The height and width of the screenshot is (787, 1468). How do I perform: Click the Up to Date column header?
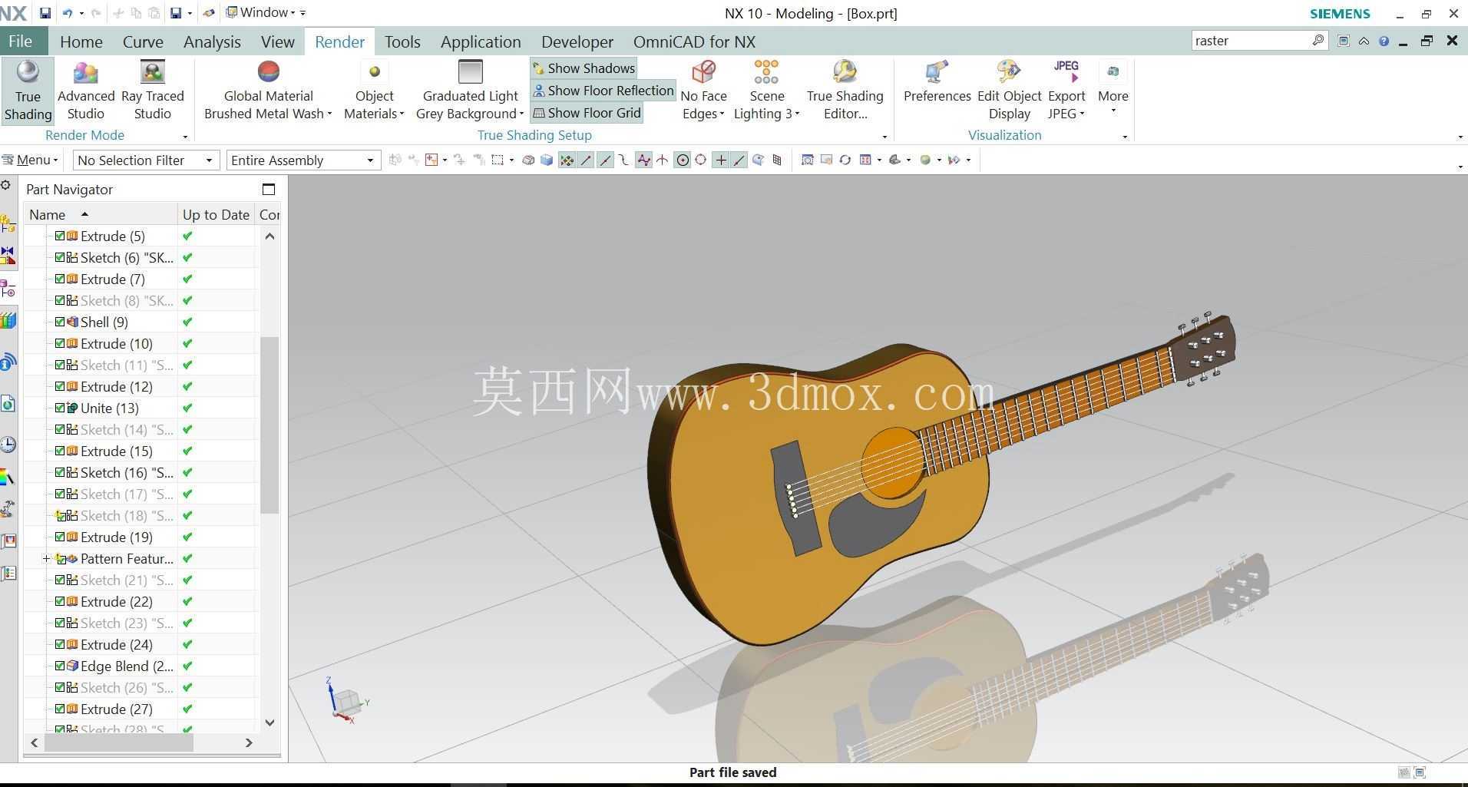coord(216,214)
